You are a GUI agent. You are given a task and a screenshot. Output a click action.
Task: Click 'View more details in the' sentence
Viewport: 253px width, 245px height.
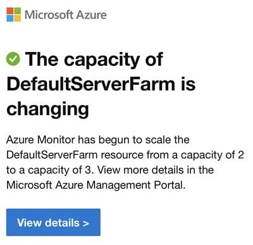(x=156, y=170)
